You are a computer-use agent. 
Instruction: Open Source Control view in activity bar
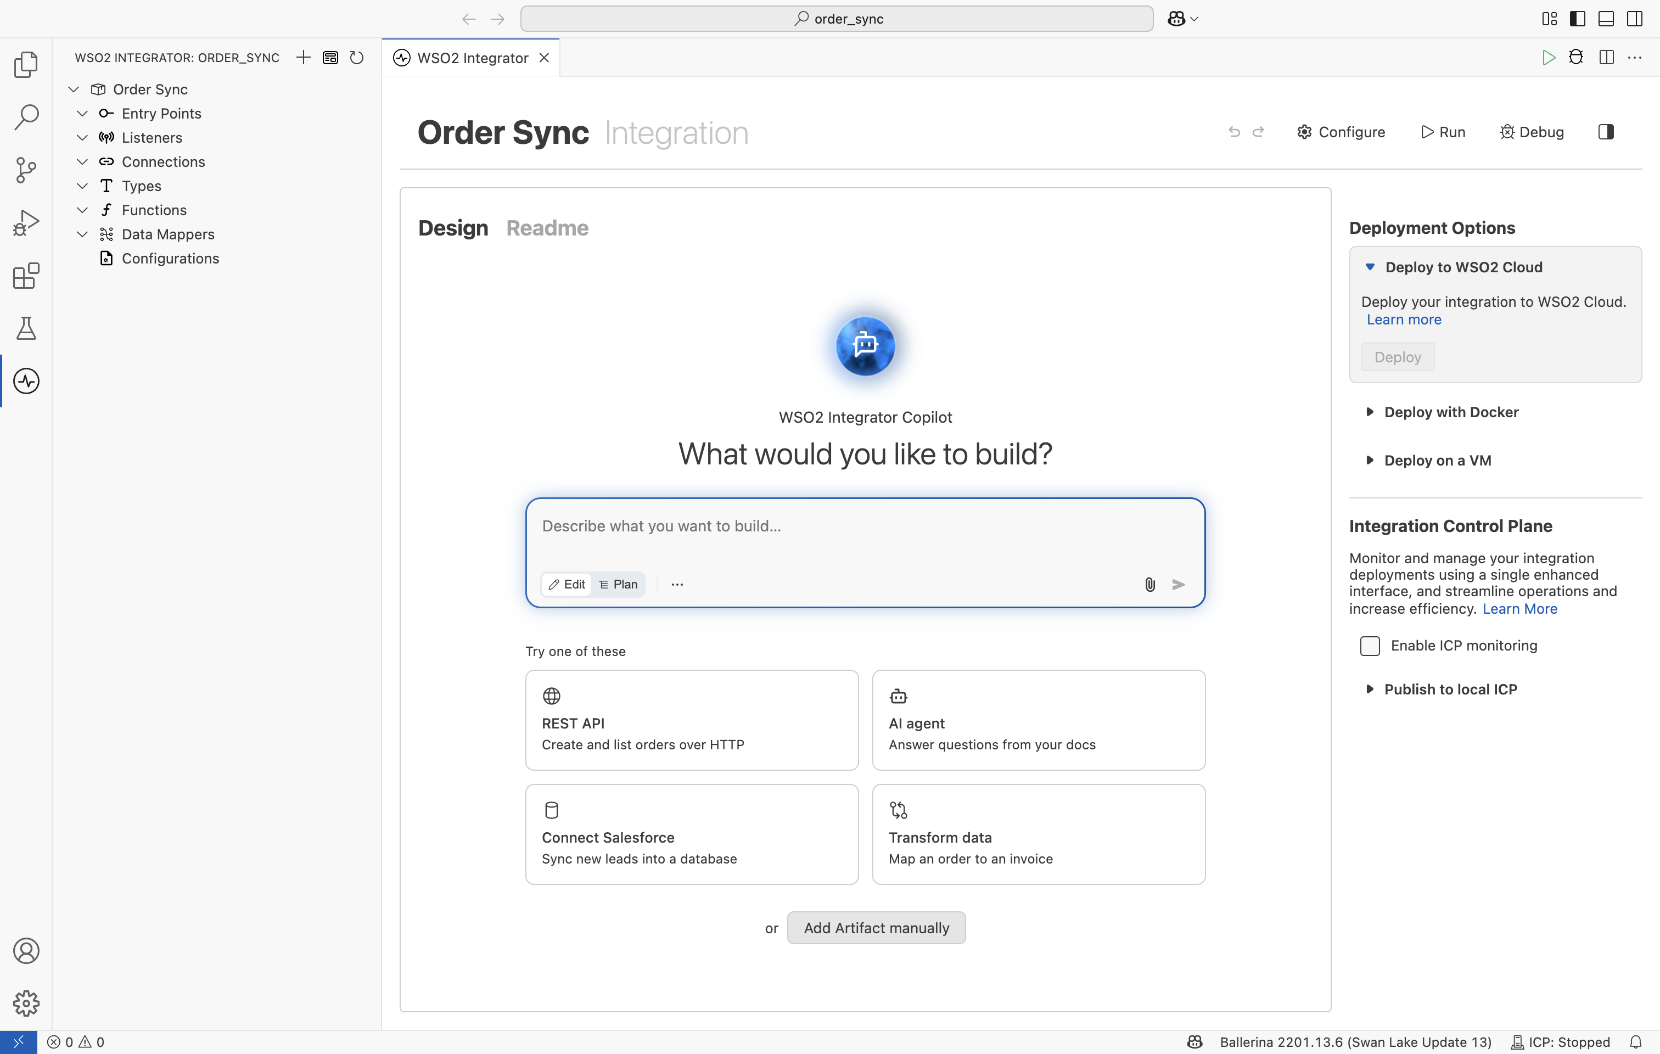coord(26,170)
